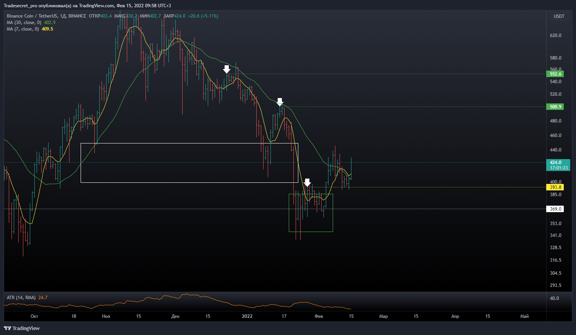
Task: Click the 316.5 price axis value
Action: 556,260
